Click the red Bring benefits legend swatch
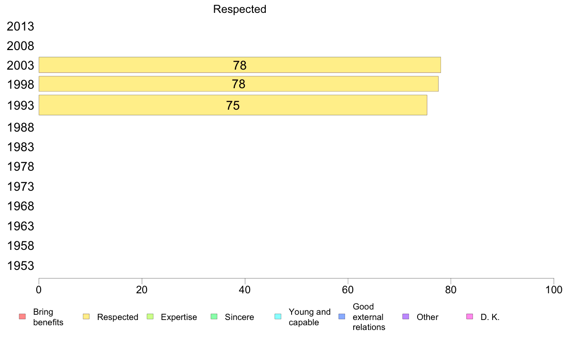 22,317
